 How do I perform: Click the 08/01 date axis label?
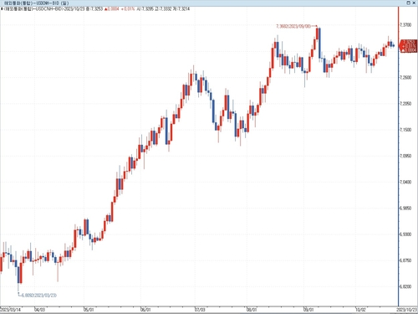pyautogui.click(x=252, y=310)
